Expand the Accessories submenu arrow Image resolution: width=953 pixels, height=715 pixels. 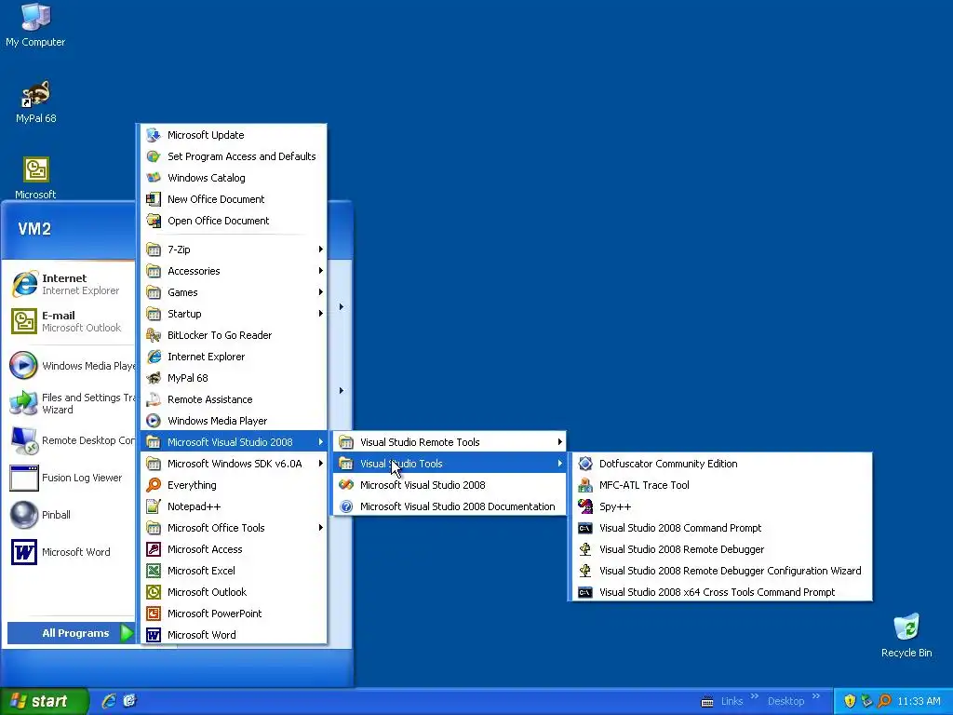pos(320,271)
